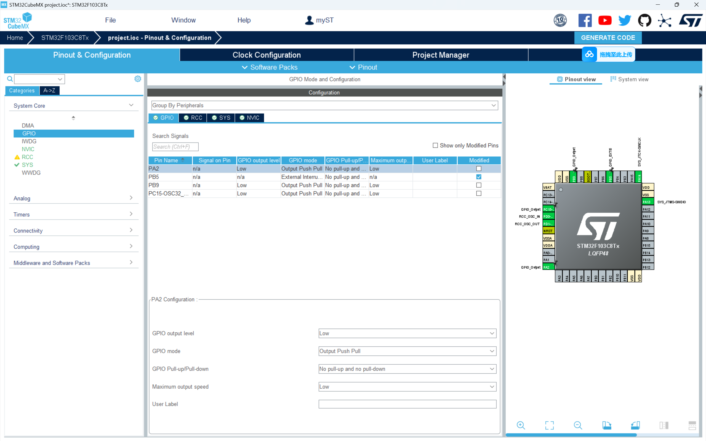Rotate the chip view clockwise
Image resolution: width=706 pixels, height=441 pixels.
(607, 425)
